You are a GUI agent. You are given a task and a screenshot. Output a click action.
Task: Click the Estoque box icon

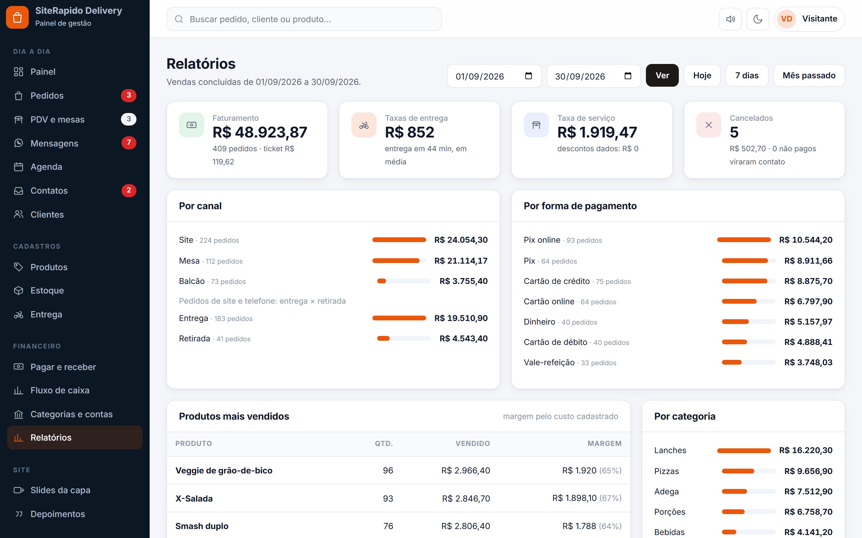tap(19, 290)
